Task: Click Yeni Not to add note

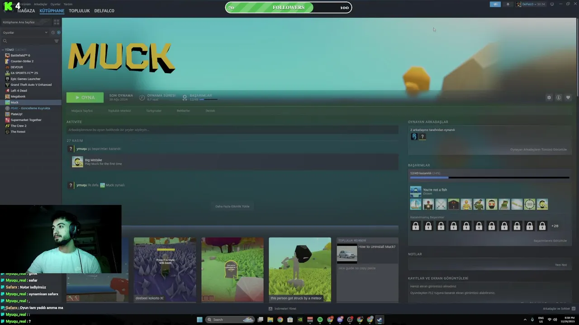Action: click(x=561, y=265)
